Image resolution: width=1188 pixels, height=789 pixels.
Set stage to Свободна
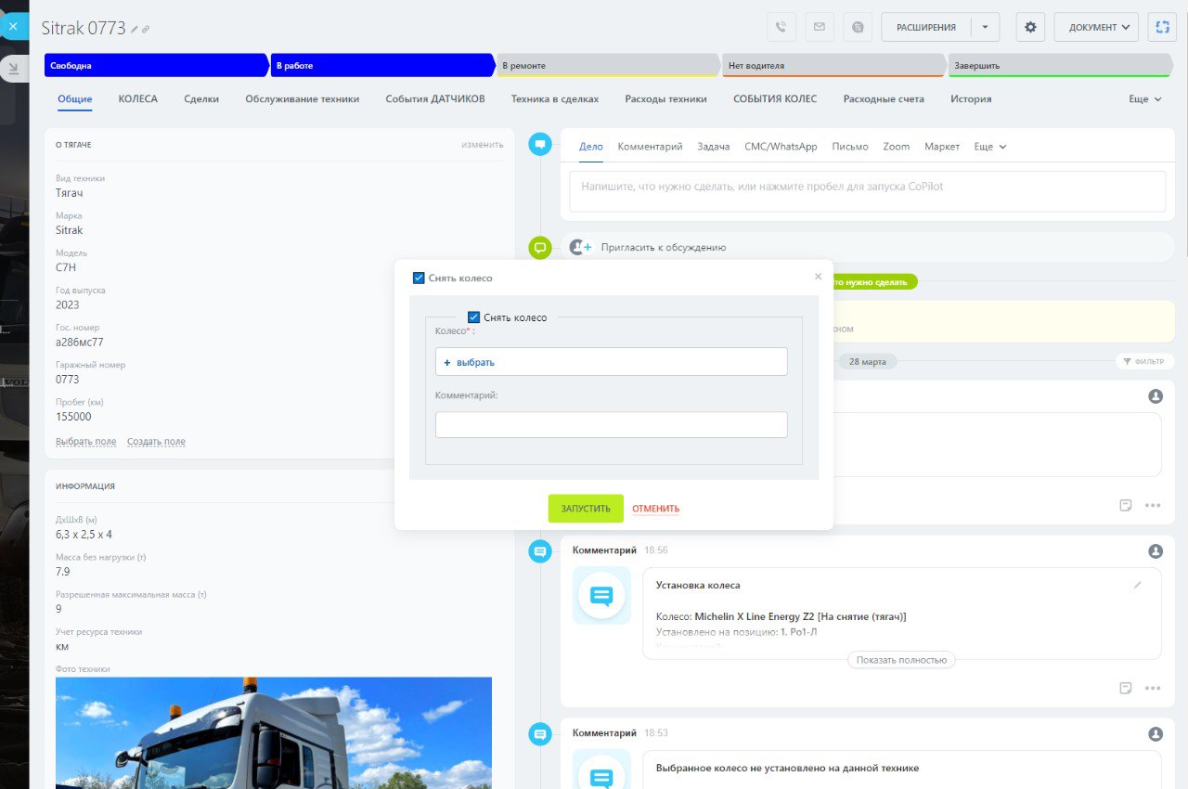[x=156, y=66]
